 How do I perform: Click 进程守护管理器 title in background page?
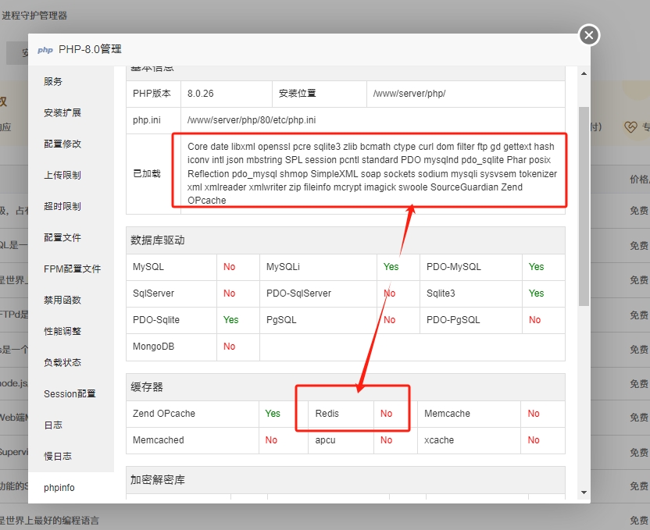coord(34,16)
